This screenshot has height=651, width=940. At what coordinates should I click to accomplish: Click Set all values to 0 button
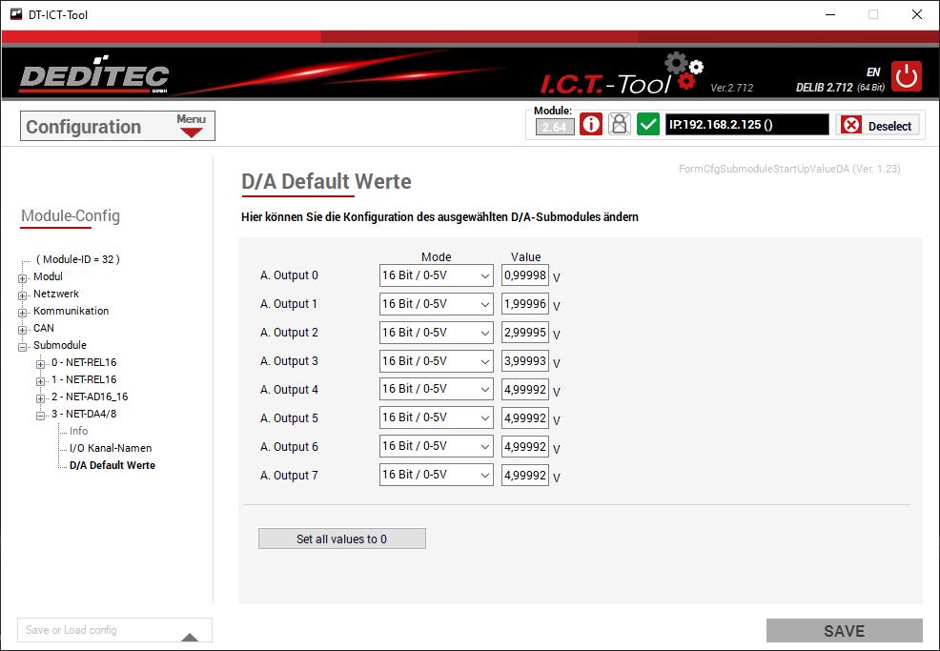point(341,539)
